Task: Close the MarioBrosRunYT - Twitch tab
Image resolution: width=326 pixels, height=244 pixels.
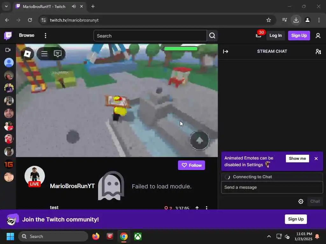Action: pyautogui.click(x=81, y=6)
